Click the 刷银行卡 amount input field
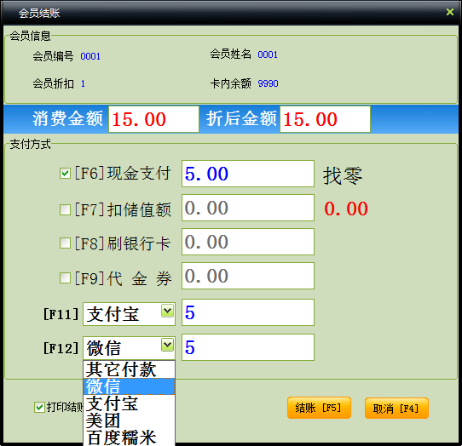The image size is (462, 446). pyautogui.click(x=248, y=242)
